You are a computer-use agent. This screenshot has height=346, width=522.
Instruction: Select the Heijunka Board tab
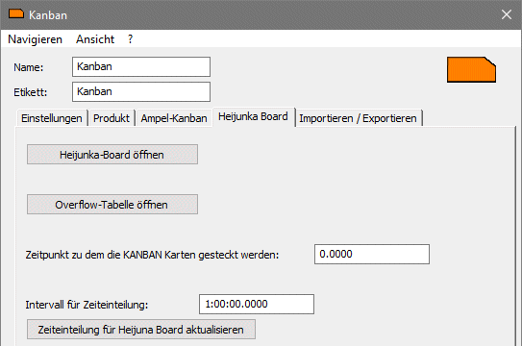[253, 117]
